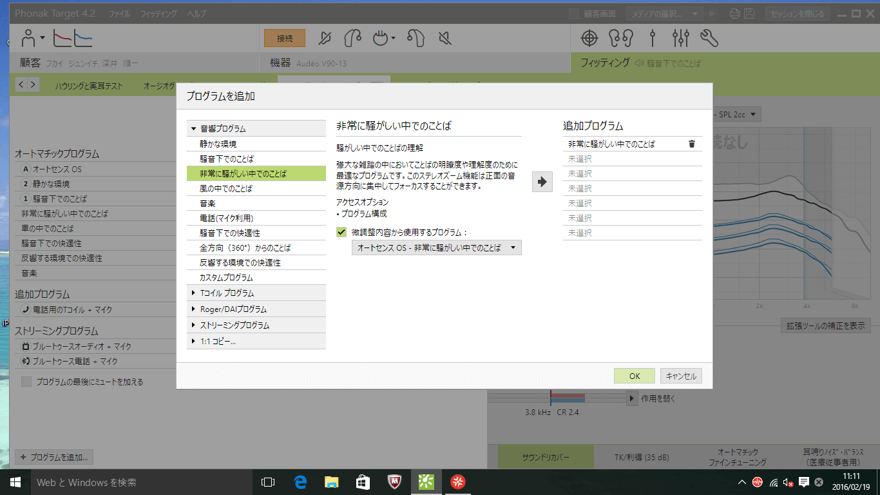The height and width of the screenshot is (495, 880).
Task: Switch to ハウリングと実耳テスト tab
Action: (88, 85)
